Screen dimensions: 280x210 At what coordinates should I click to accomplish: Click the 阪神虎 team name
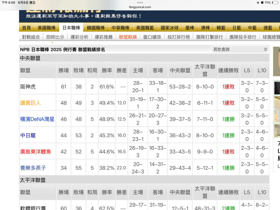point(28,87)
